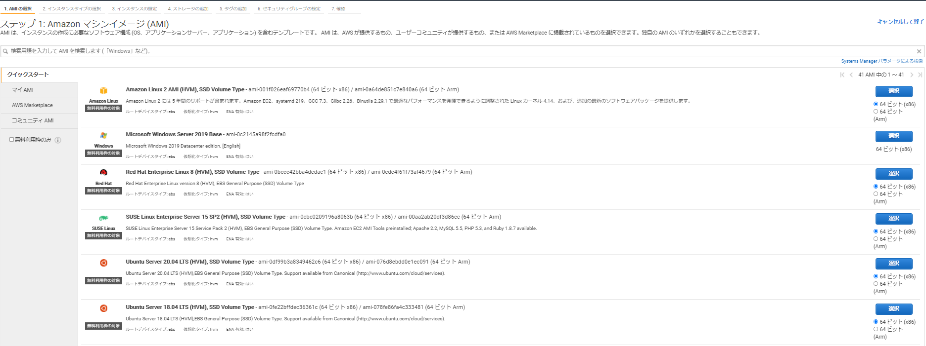
Task: Focus the AMI search input field
Action: click(463, 51)
